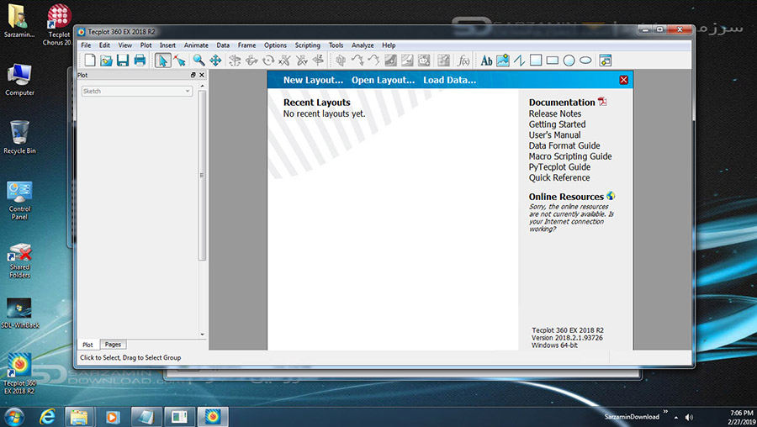Click the twist rotate tool icon

point(268,61)
